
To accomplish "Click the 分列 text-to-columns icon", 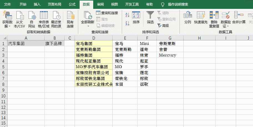I will [x=188, y=15].
